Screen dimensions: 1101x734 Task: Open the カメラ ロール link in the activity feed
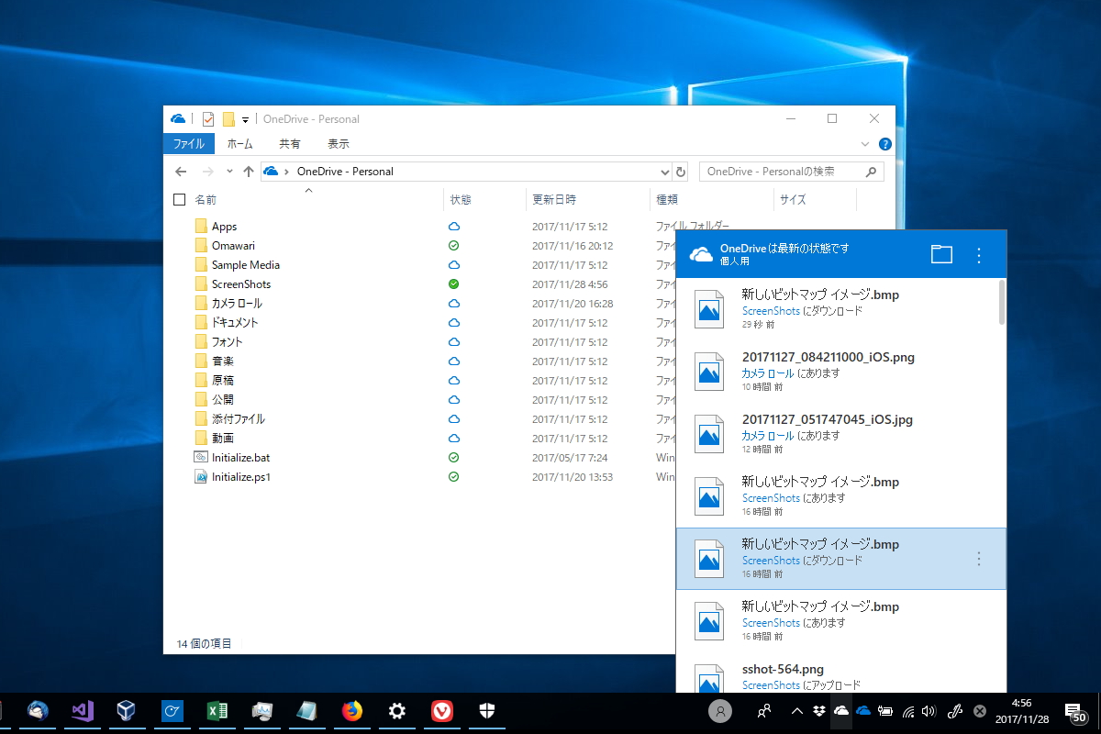(x=767, y=373)
